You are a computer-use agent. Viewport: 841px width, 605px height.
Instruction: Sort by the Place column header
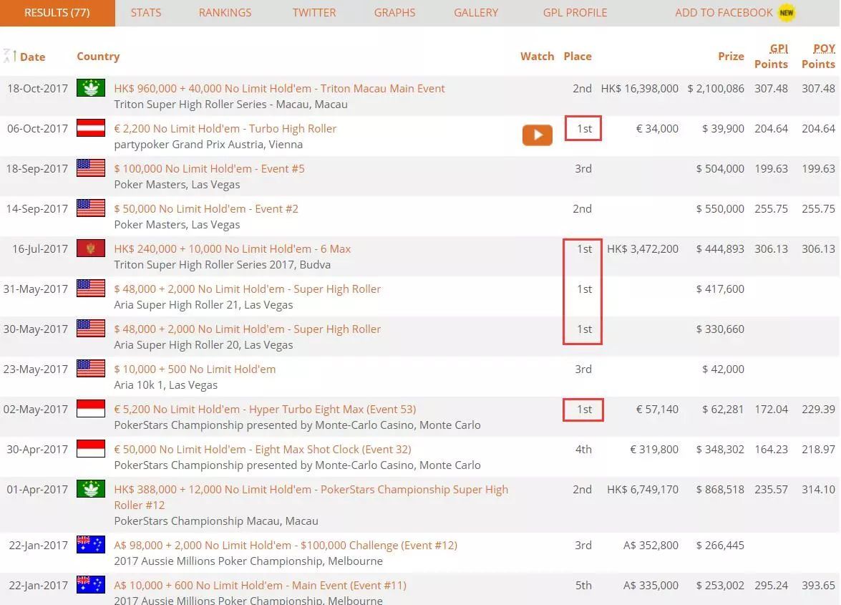[x=578, y=57]
